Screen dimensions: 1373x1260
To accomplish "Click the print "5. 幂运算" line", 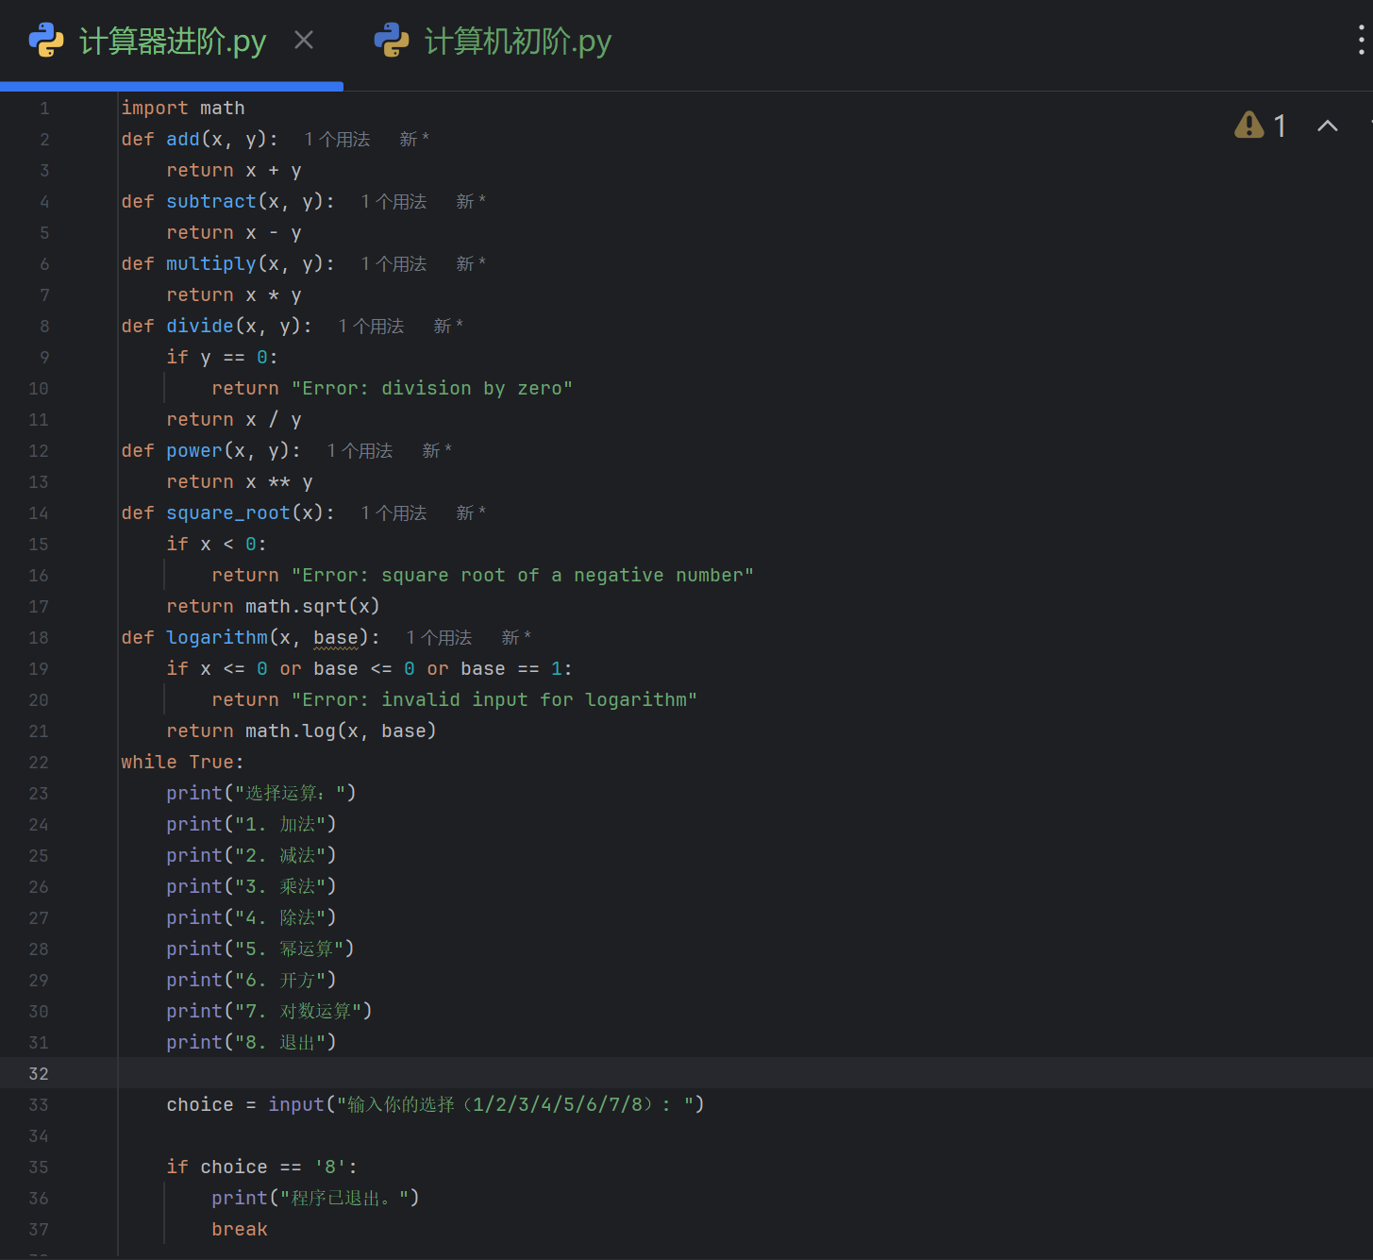I will pyautogui.click(x=260, y=949).
